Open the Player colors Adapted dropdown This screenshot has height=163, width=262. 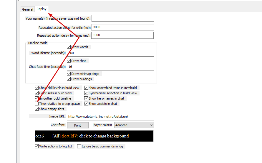(134, 125)
